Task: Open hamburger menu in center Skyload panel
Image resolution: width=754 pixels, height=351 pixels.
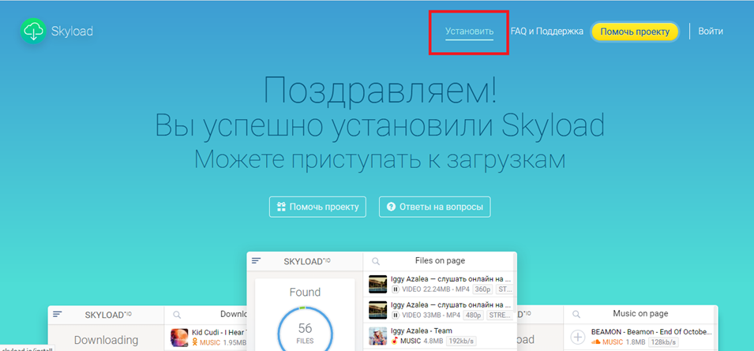Action: (257, 261)
